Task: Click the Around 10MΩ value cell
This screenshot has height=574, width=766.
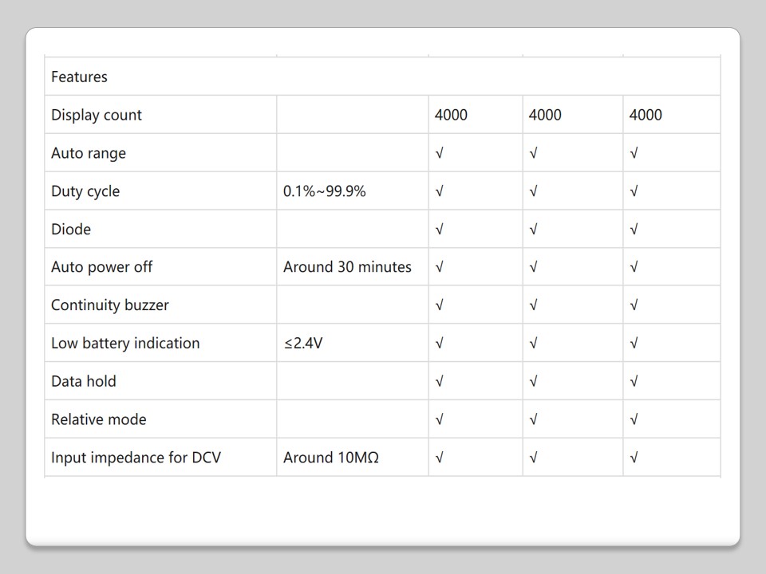Action: [330, 458]
